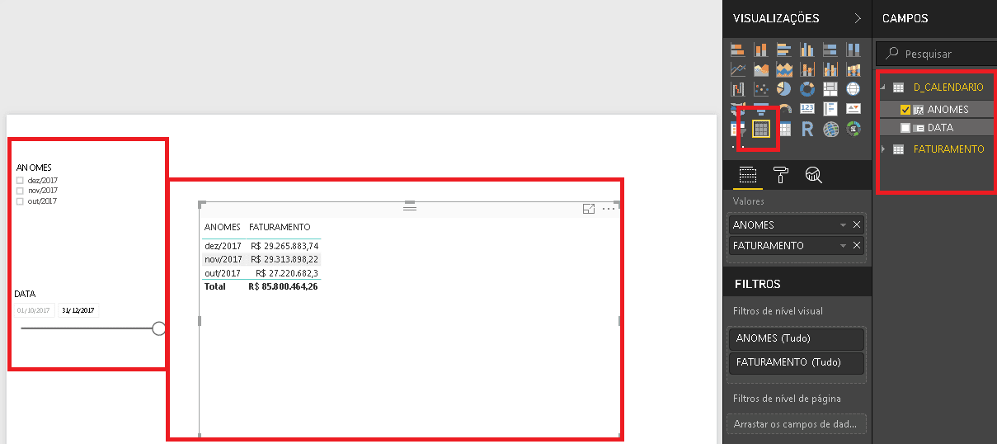Image resolution: width=997 pixels, height=444 pixels.
Task: Select the treemap visualization
Action: point(830,89)
